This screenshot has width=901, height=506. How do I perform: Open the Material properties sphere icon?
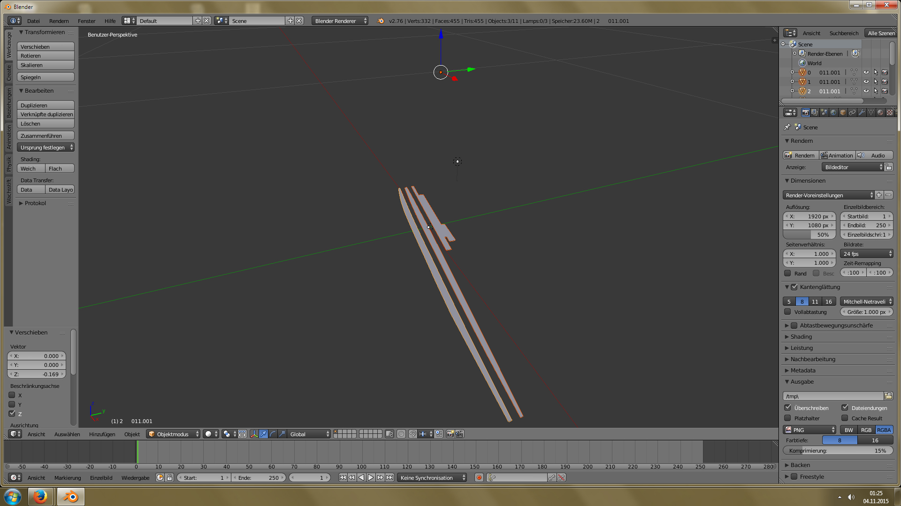(880, 112)
